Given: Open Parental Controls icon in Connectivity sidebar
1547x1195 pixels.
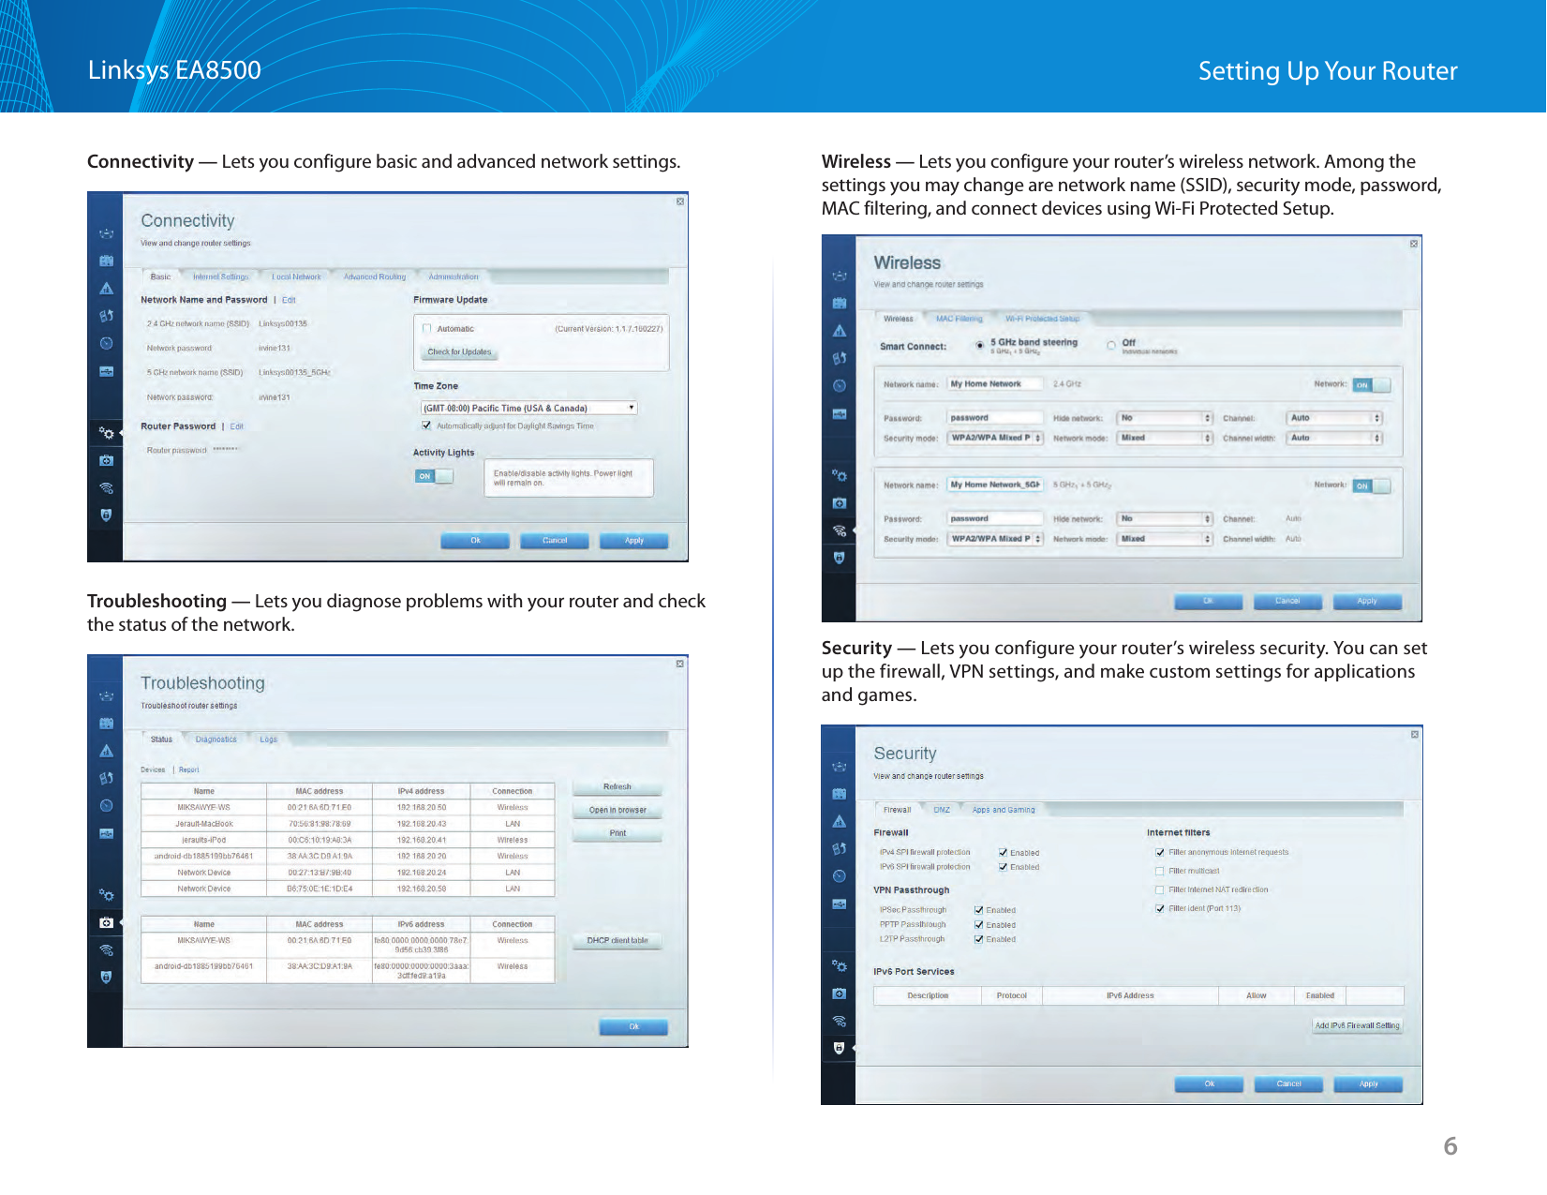Looking at the screenshot, I should pyautogui.click(x=107, y=288).
